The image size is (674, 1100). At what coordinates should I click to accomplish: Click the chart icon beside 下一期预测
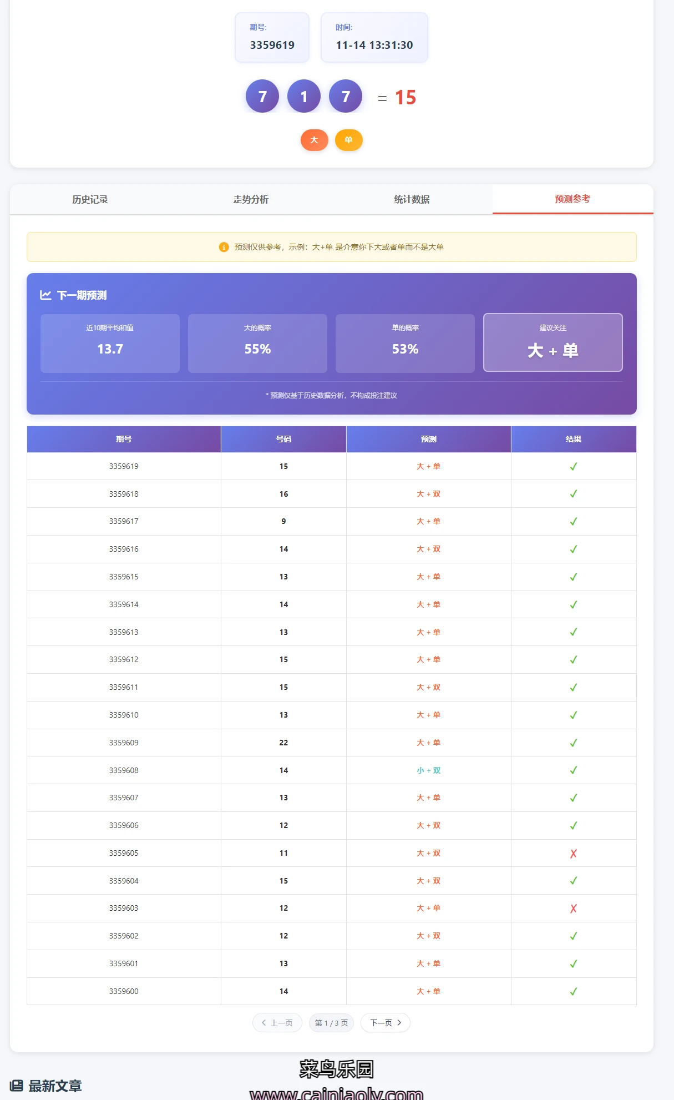pos(45,295)
